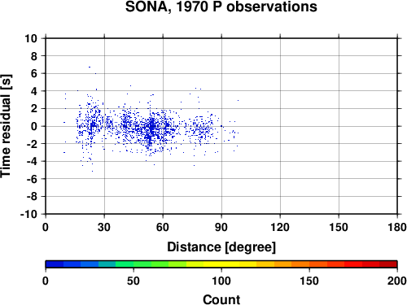Click the 'Distance [degree]' x-axis label
The height and width of the screenshot is (305, 407).
coord(221,247)
